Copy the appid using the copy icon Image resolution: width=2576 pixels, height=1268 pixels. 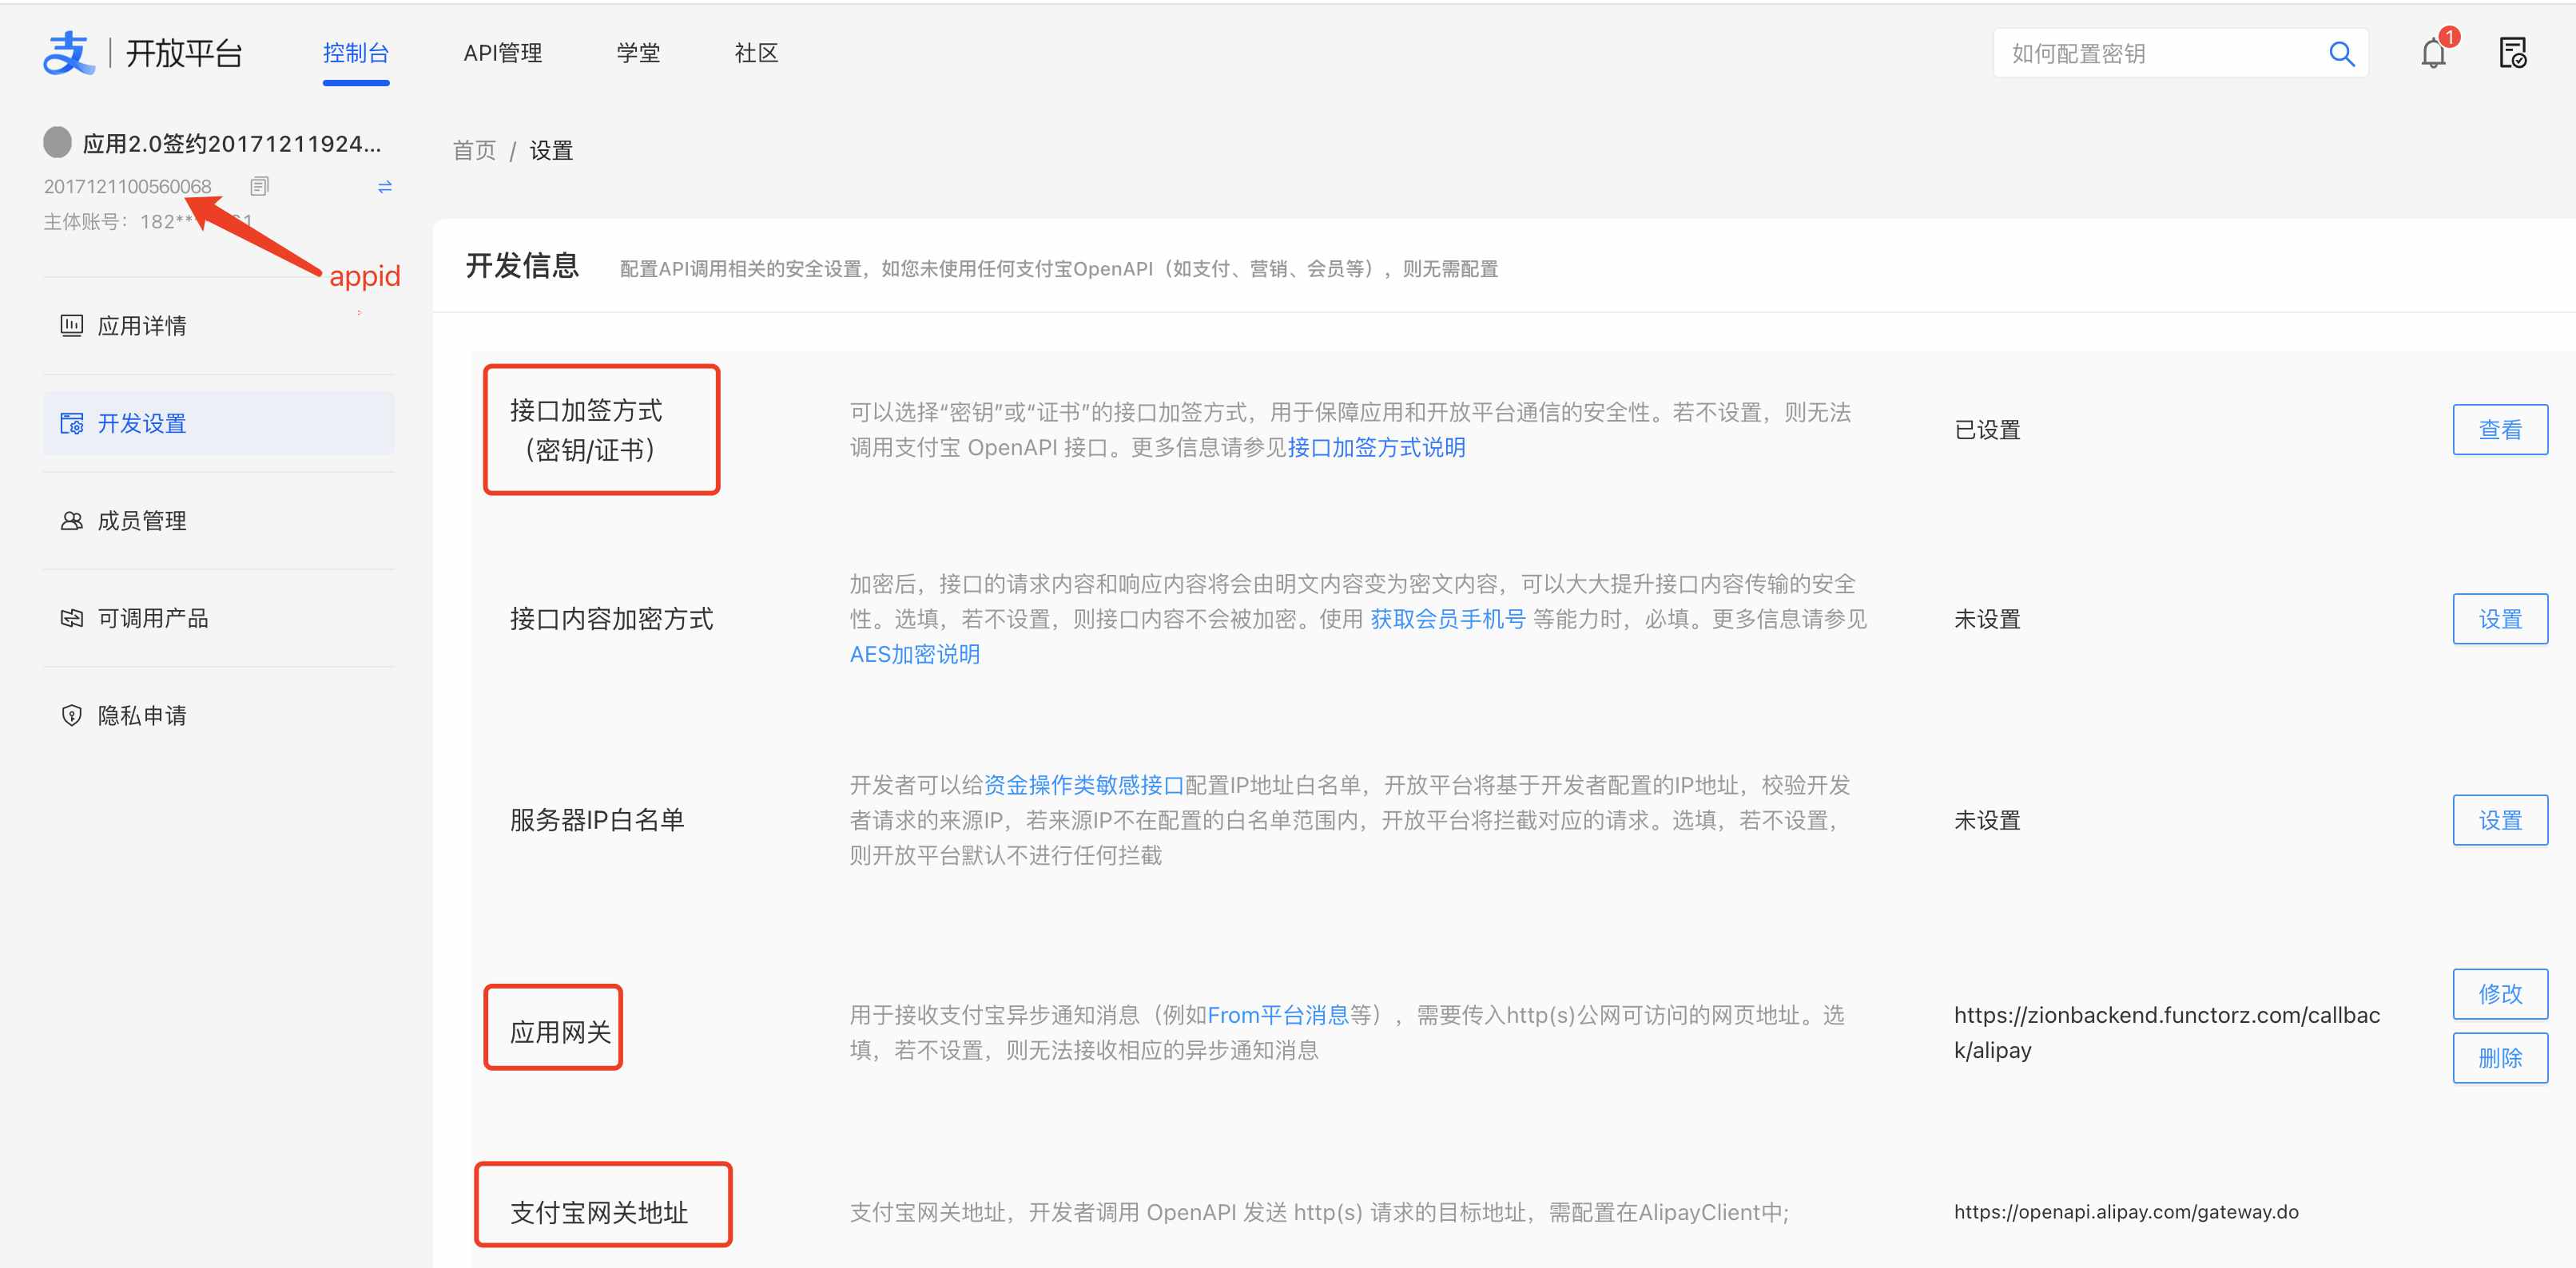point(260,186)
